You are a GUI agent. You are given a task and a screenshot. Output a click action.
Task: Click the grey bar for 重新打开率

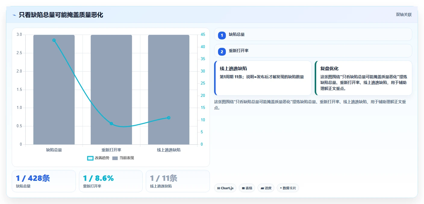(111, 90)
